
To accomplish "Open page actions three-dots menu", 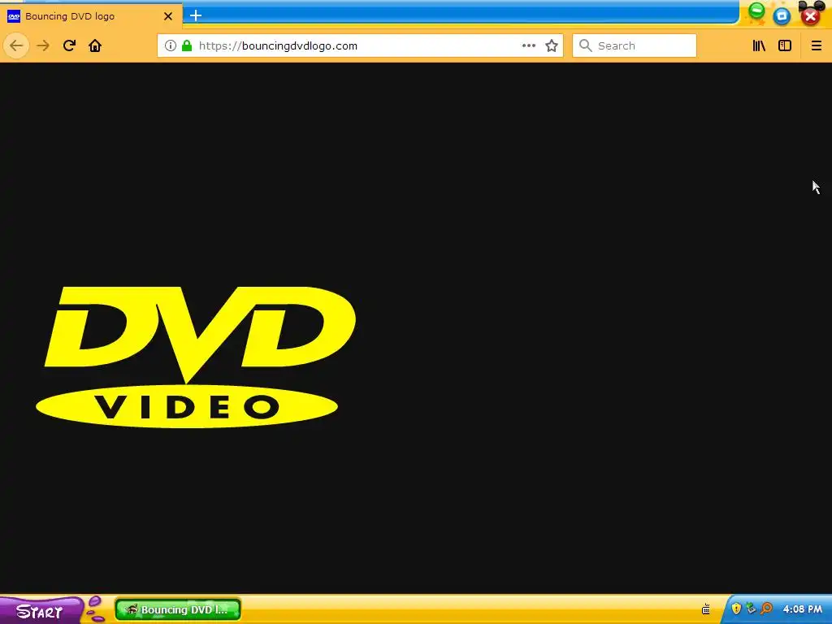I will coord(528,45).
